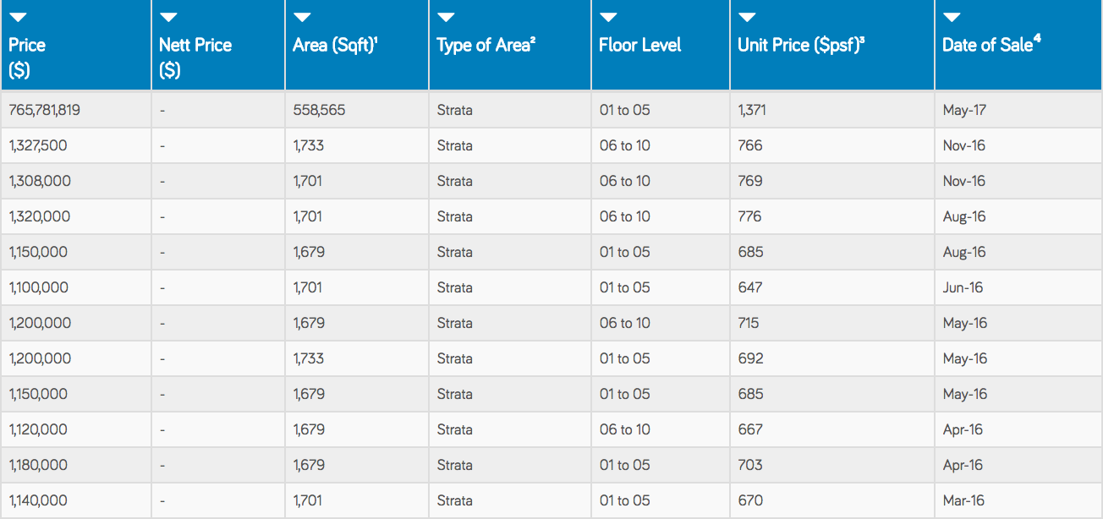The width and height of the screenshot is (1103, 519).
Task: Sort table by Price column header
Action: click(x=27, y=57)
